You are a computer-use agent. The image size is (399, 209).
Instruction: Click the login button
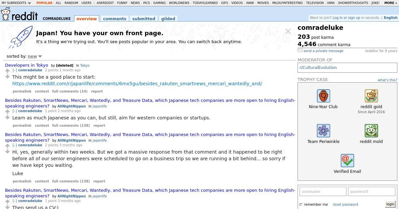coord(390,204)
